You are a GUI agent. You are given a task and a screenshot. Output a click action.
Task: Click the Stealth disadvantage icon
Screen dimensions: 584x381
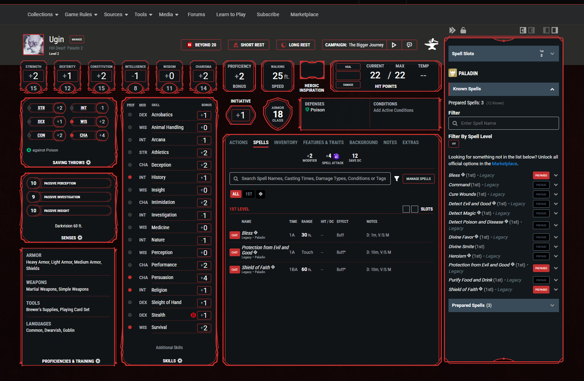[x=193, y=315]
